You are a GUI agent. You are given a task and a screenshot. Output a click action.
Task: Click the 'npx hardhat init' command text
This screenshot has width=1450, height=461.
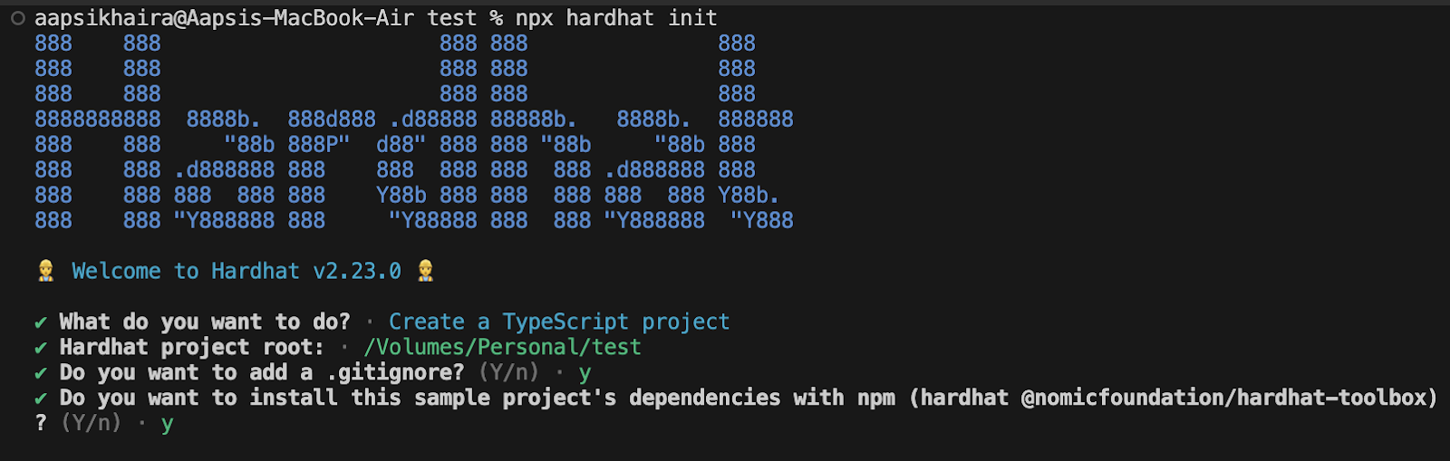[616, 18]
